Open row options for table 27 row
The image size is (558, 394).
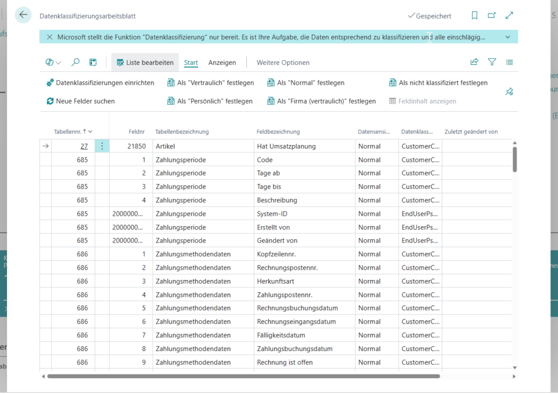[x=102, y=146]
